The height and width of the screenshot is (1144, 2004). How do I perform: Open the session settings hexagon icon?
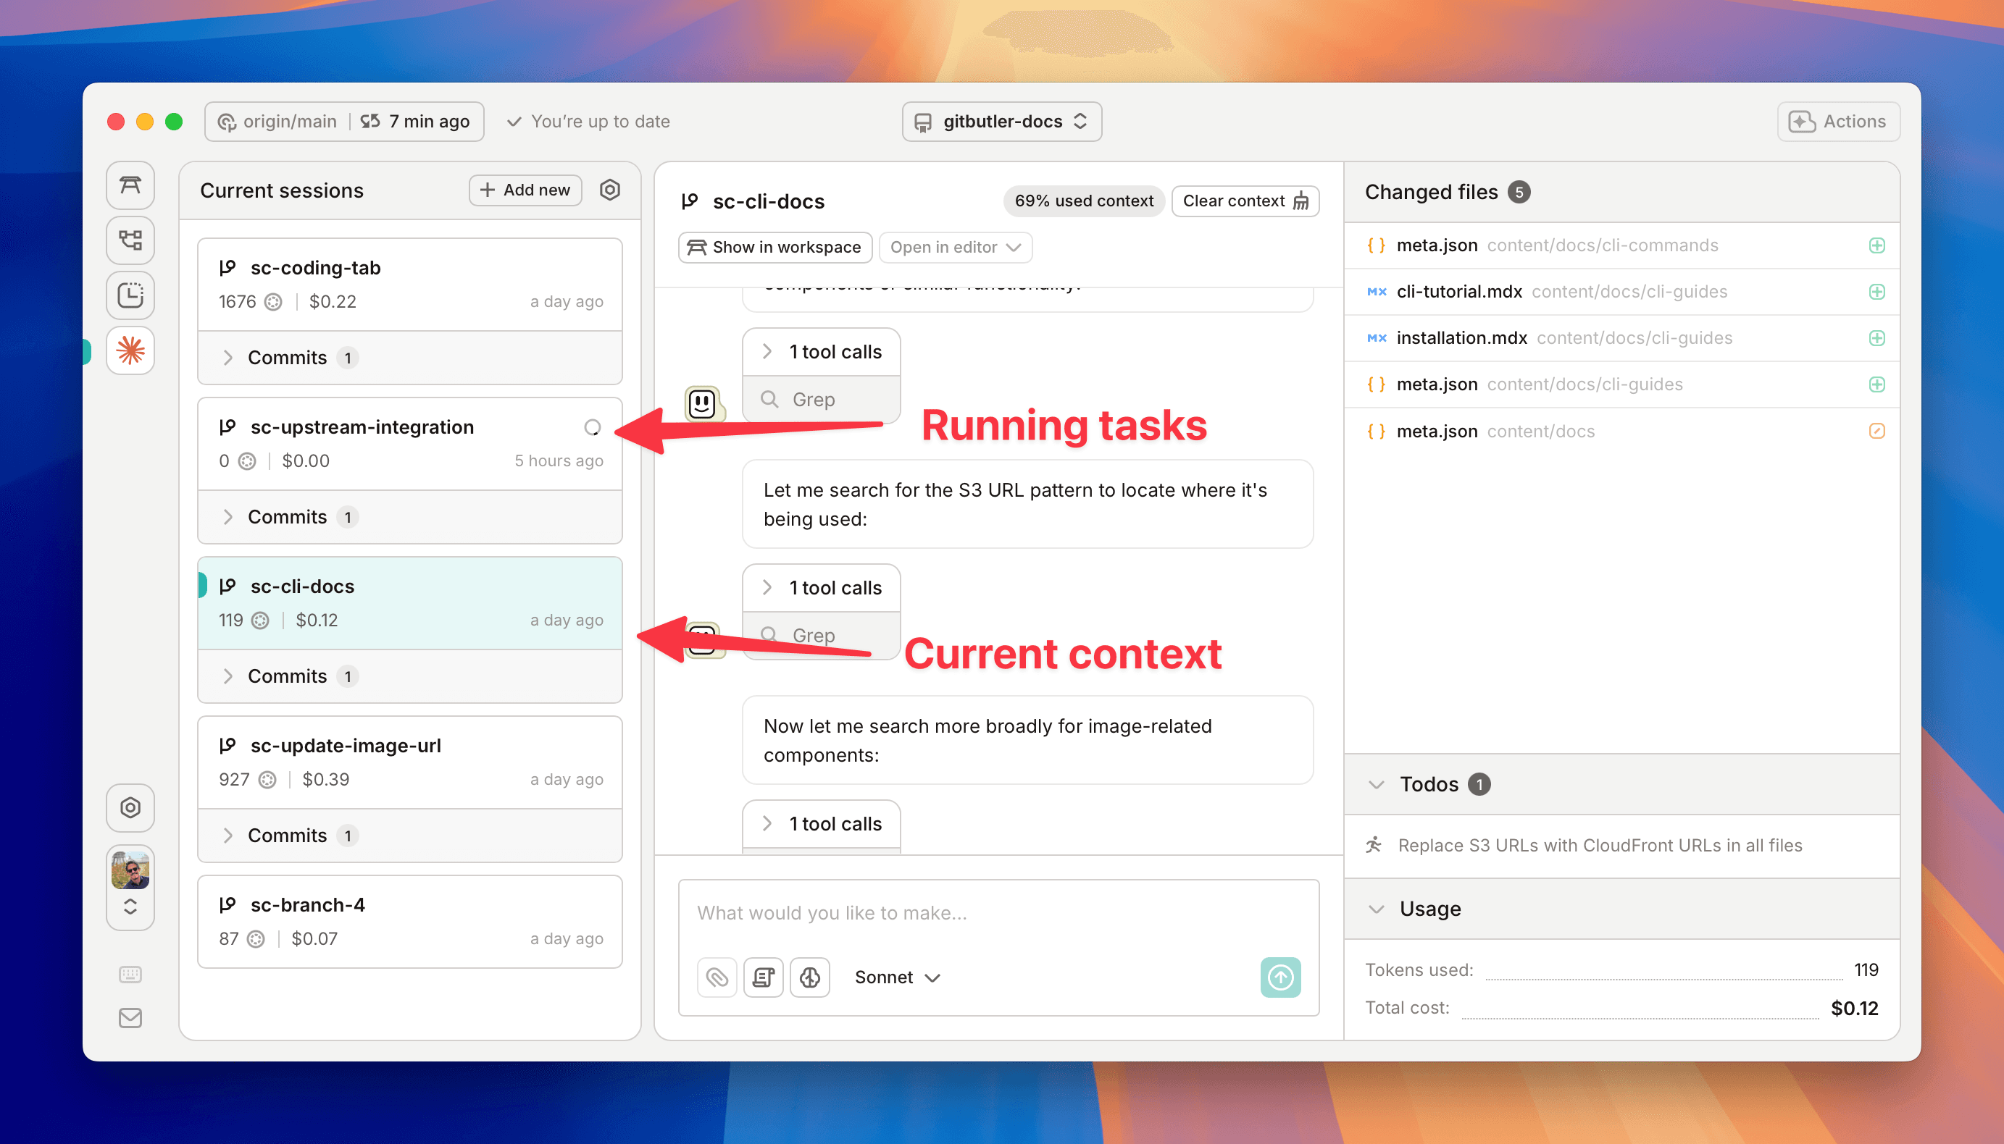point(609,190)
